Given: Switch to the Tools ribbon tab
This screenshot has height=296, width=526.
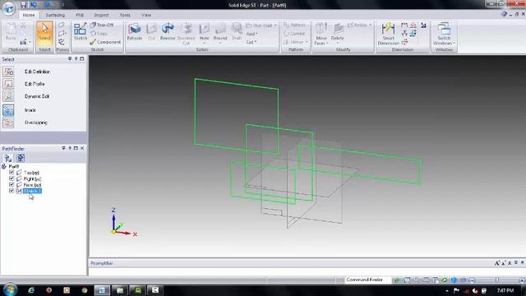Looking at the screenshot, I should (x=125, y=15).
